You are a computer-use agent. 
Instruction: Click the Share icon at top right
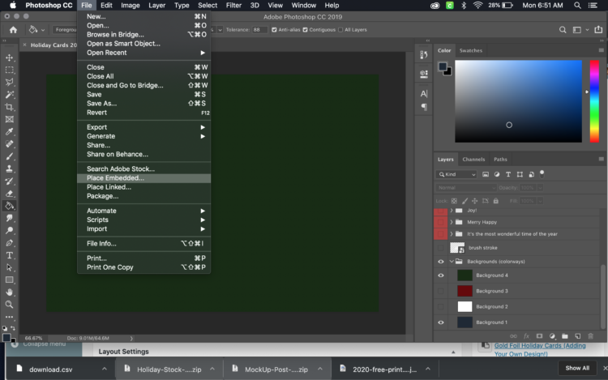coord(599,29)
